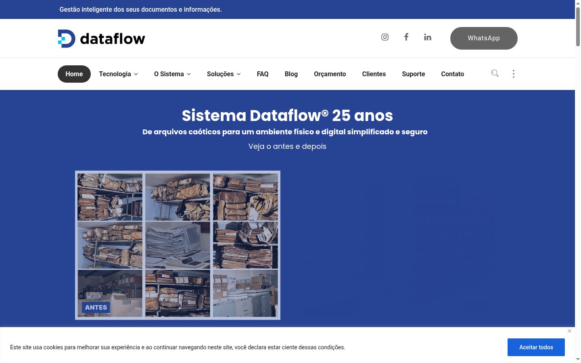The width and height of the screenshot is (581, 363).
Task: Open the Clientes page
Action: [x=374, y=74]
